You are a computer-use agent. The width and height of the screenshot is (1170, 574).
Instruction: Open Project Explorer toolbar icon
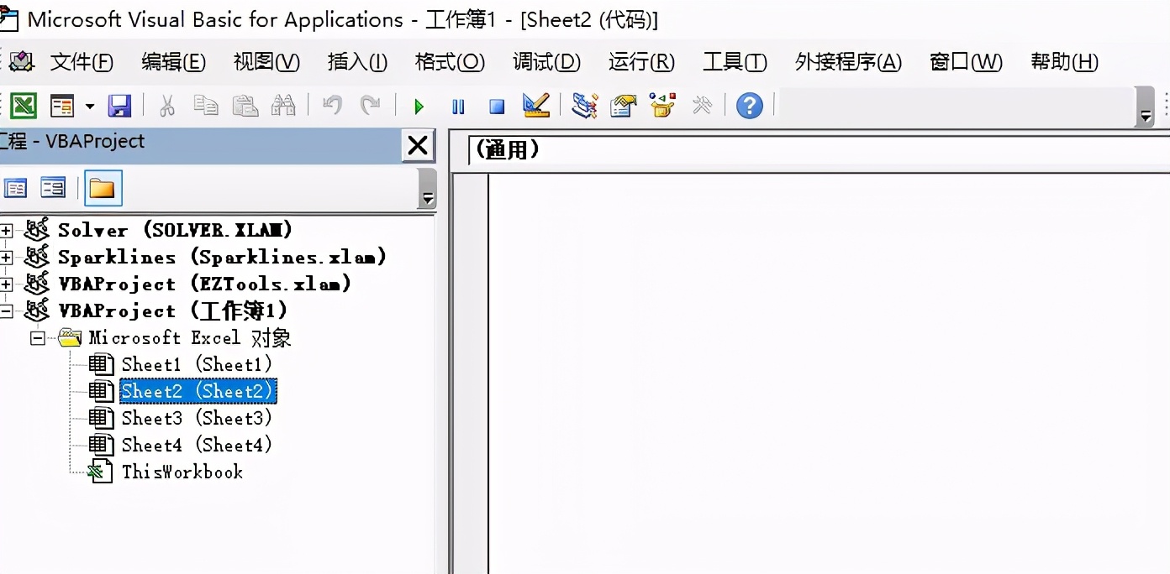pos(584,106)
